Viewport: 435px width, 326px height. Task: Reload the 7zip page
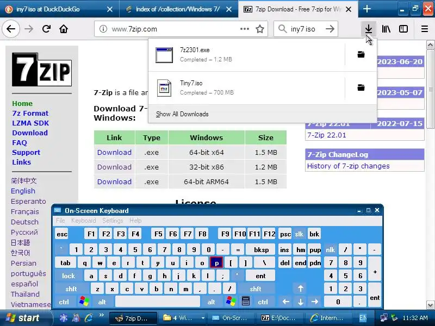tap(46, 29)
